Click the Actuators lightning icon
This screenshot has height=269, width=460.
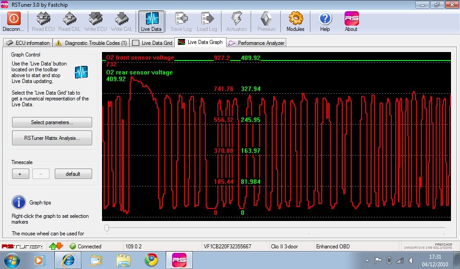(x=236, y=21)
